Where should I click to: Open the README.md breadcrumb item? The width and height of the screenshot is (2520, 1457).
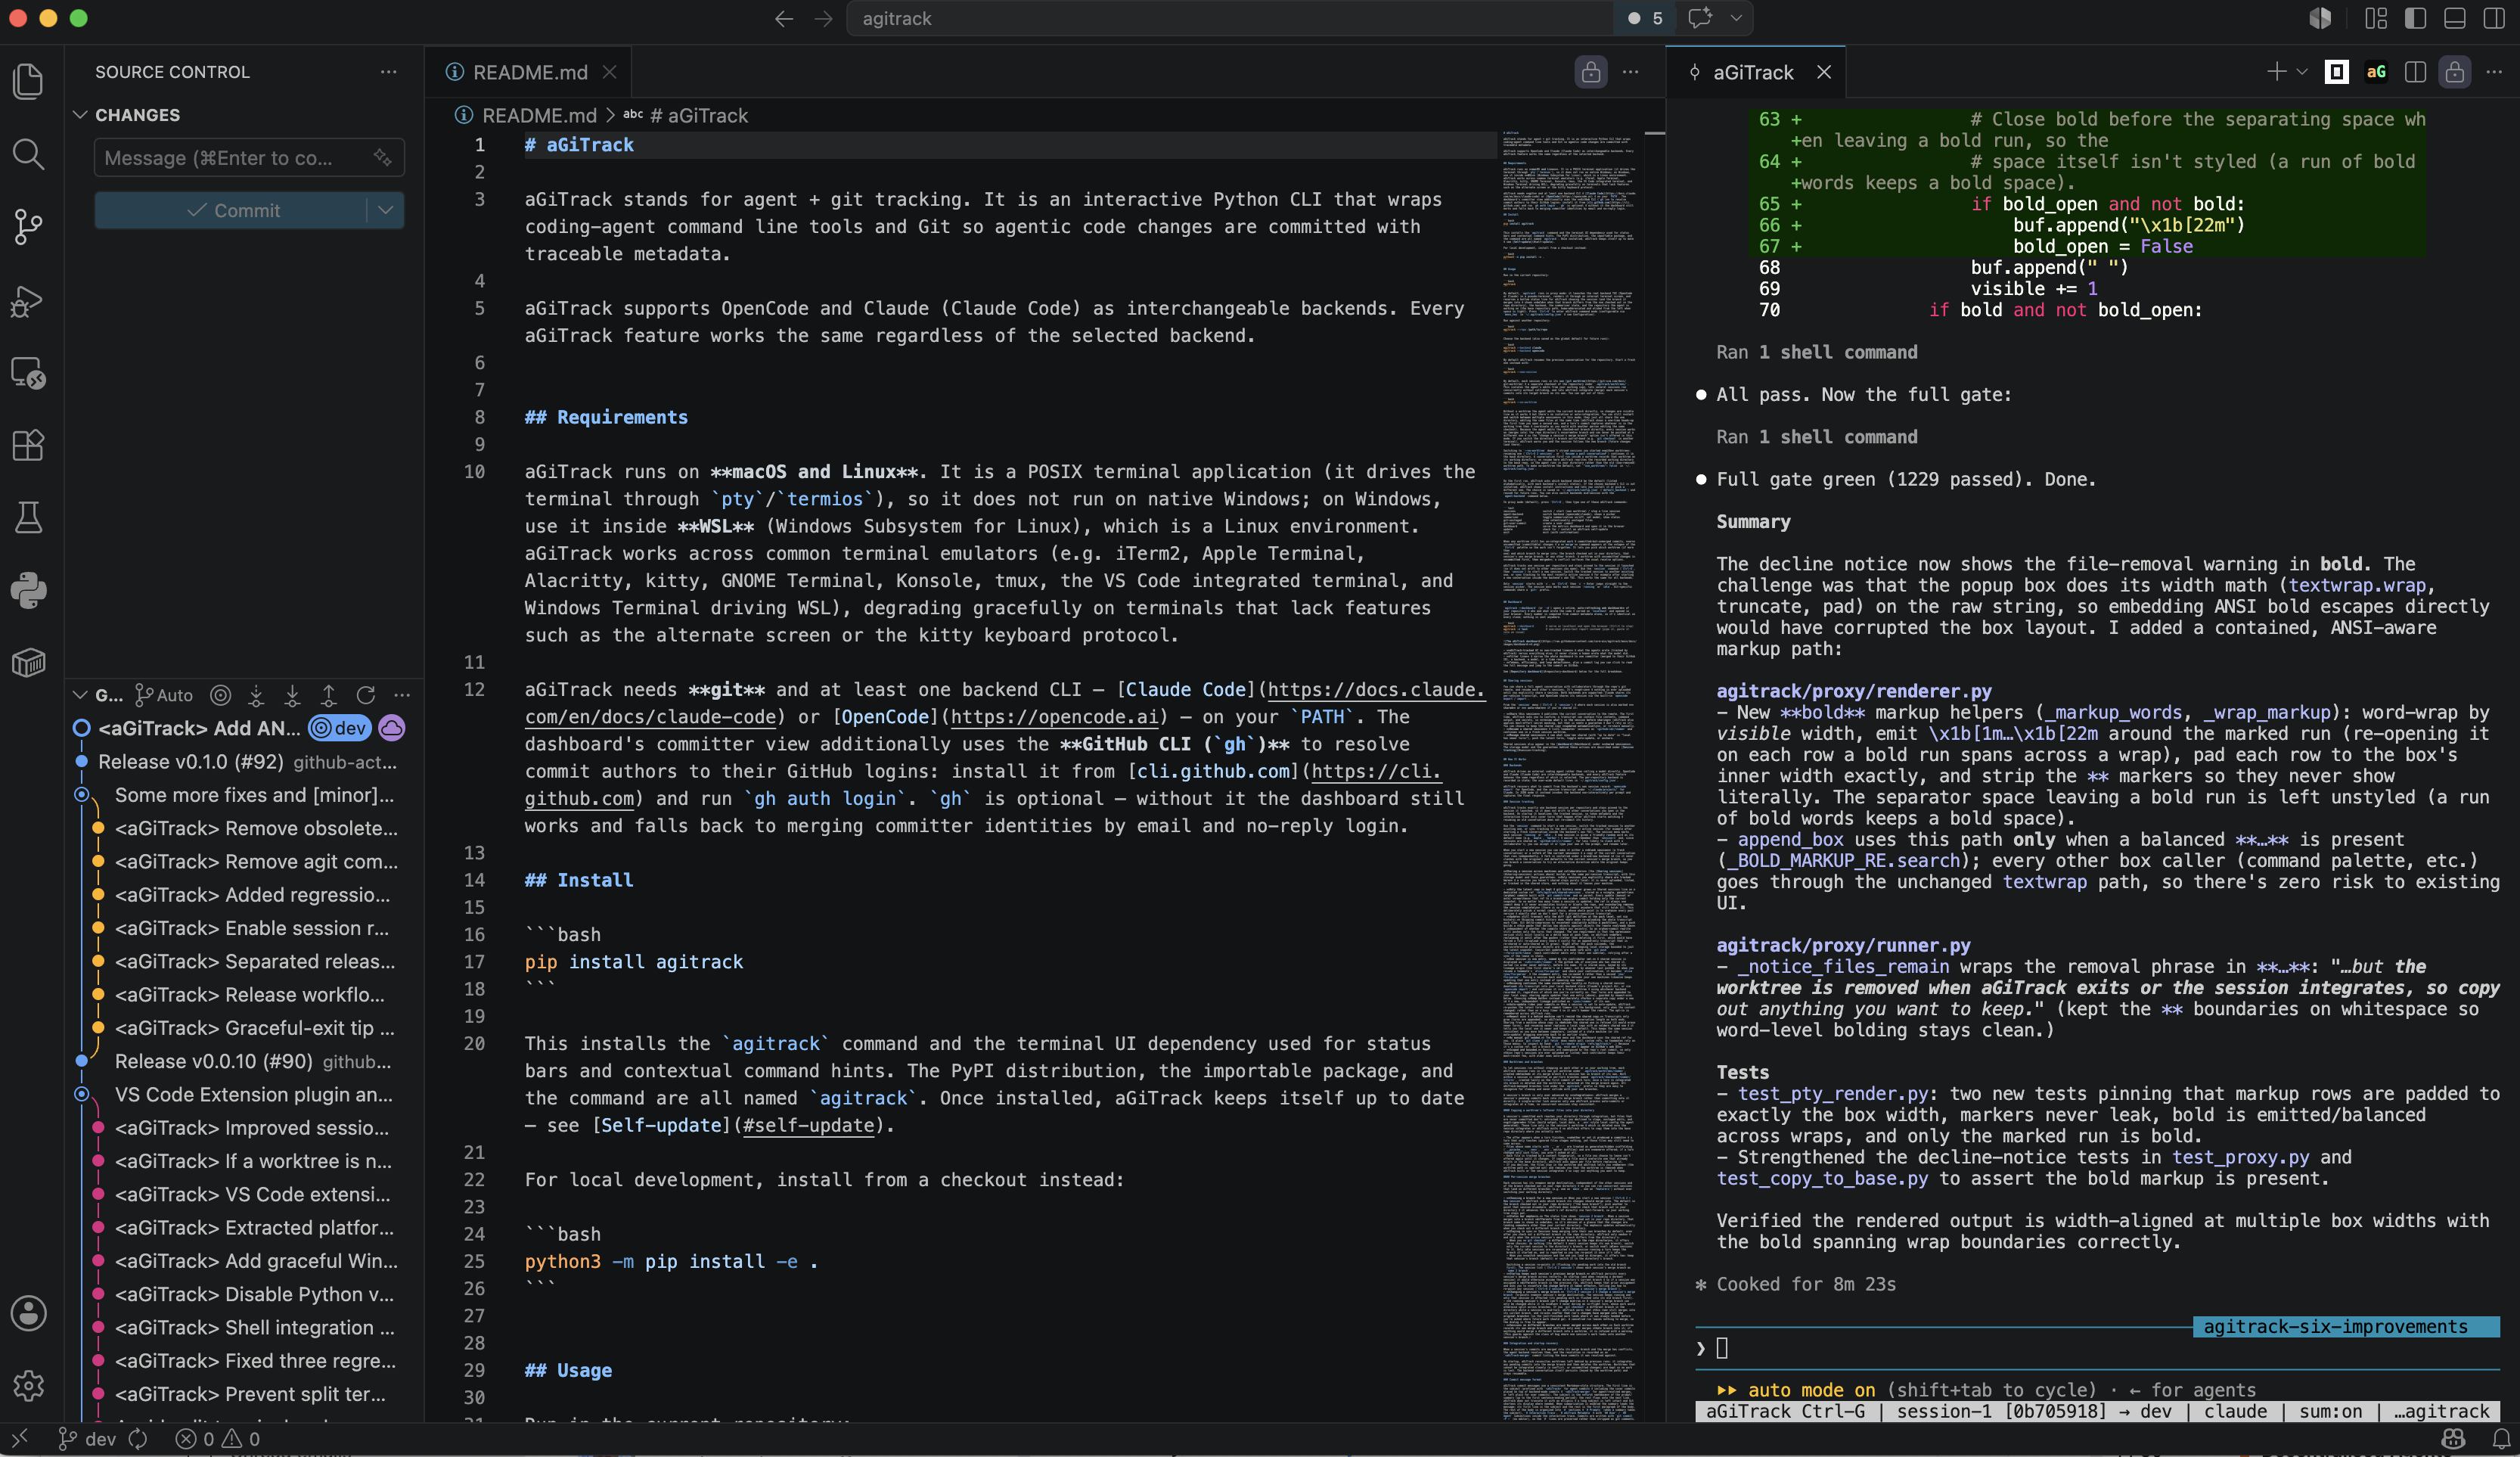coord(525,115)
